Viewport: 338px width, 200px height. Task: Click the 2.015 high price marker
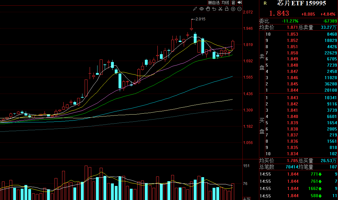click(200, 19)
